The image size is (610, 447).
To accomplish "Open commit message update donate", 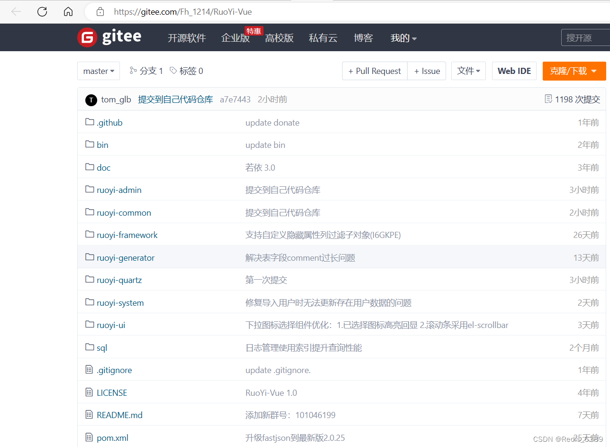I will tap(273, 122).
